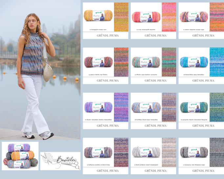Open the mauve-orange-aqua yarn ball image
Image resolution: width=224 pixels, height=179 pixels.
coord(194,16)
